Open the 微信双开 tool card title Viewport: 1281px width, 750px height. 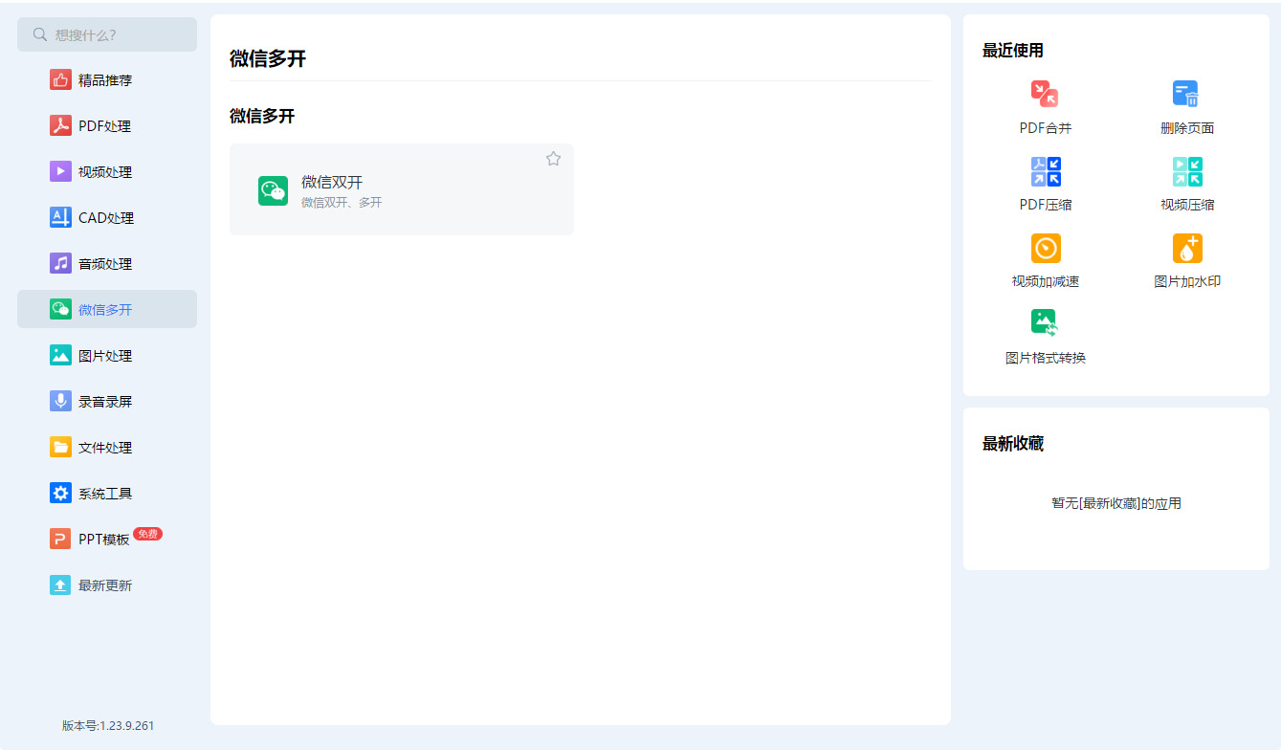pyautogui.click(x=332, y=182)
